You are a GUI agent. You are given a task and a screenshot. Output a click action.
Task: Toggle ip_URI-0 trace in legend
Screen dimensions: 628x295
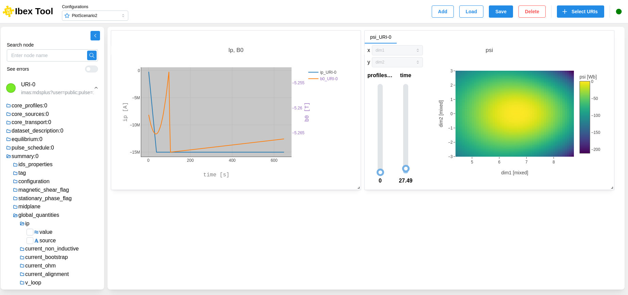322,72
